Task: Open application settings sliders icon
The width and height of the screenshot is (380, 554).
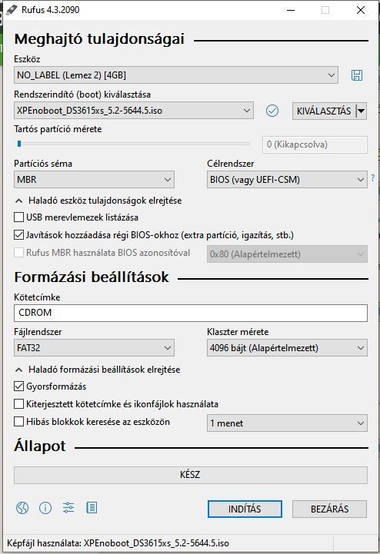Action: coord(68,508)
